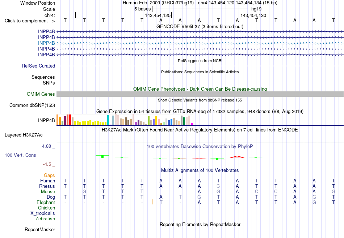344x238 pixels.
Task: Open 'Publications: Sequences in Scientific Articles' title
Action: click(200, 72)
